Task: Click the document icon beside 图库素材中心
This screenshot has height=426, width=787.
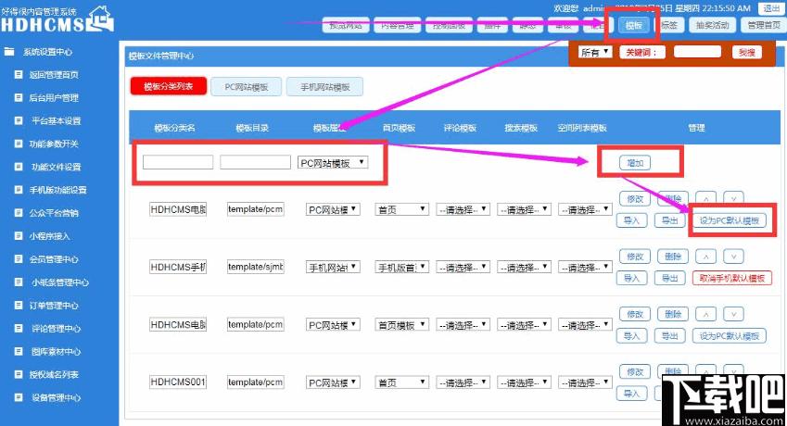Action: 19,352
